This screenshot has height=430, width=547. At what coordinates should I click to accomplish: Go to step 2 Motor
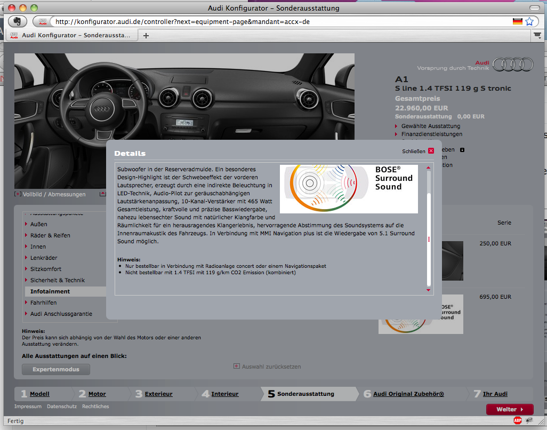97,394
